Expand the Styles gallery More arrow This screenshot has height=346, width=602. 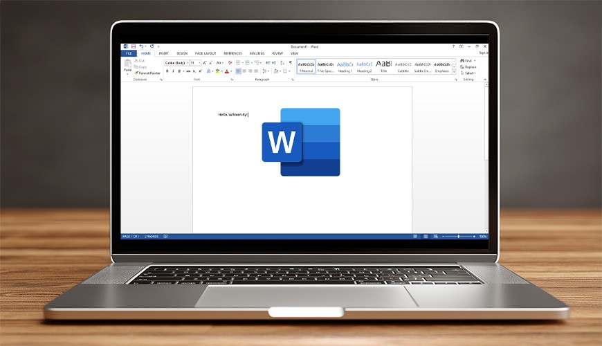[454, 72]
